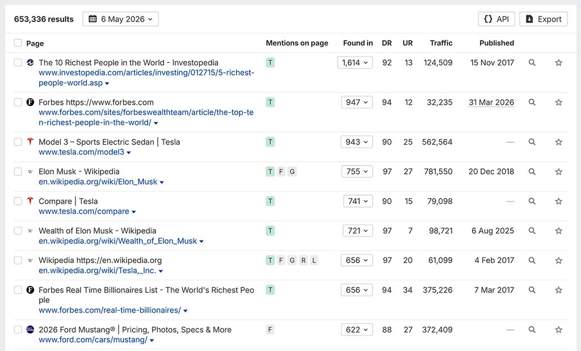Star the 2026 Ford Mustang result
The height and width of the screenshot is (351, 581).
point(558,329)
